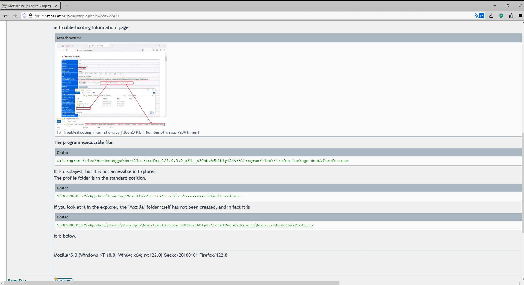Select the MozillaZine.jp Forum tab

29,6
